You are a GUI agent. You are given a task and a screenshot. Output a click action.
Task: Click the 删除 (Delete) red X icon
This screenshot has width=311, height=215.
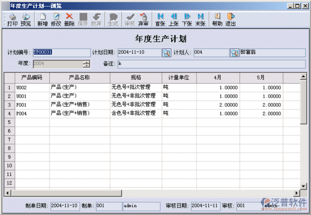point(69,19)
